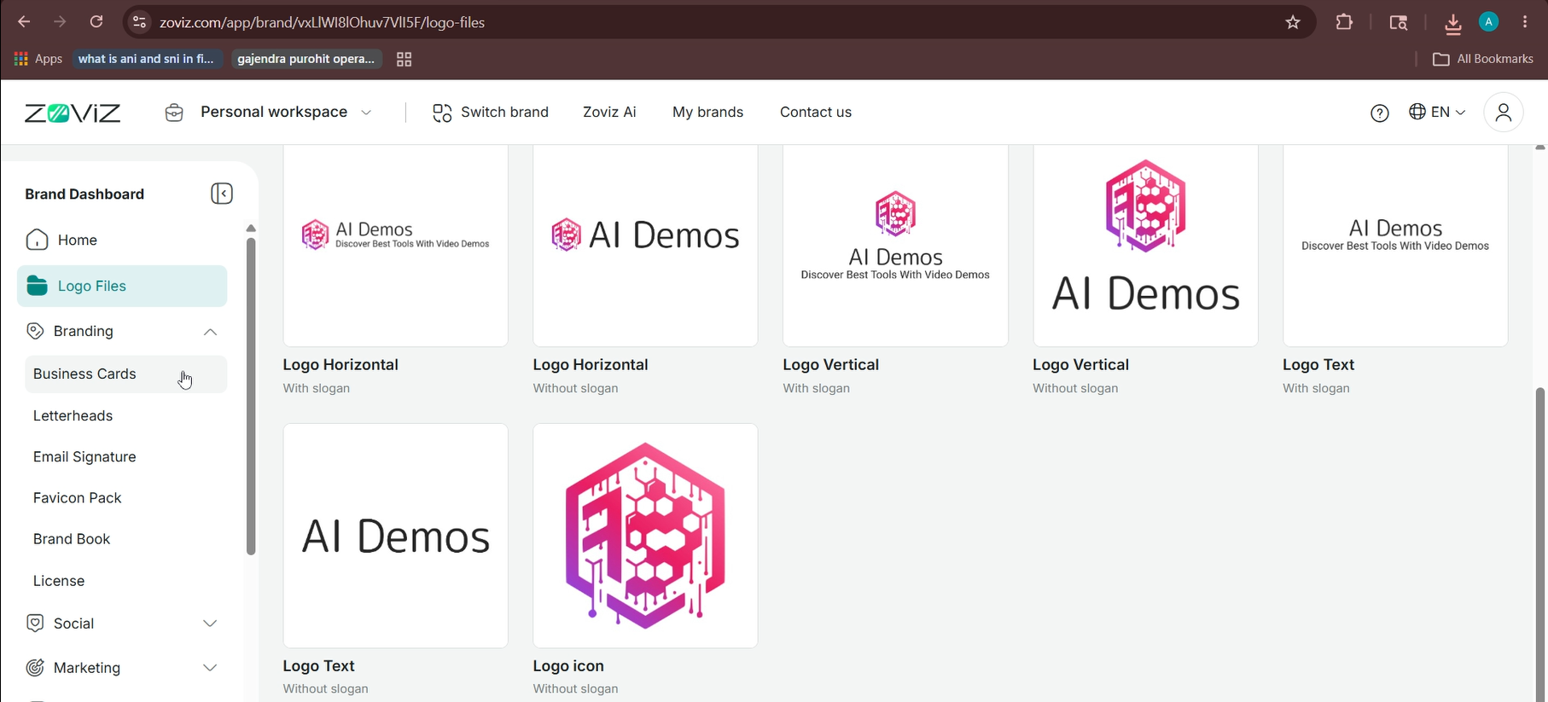Reload the page with the refresh icon
1548x702 pixels.
pos(96,22)
